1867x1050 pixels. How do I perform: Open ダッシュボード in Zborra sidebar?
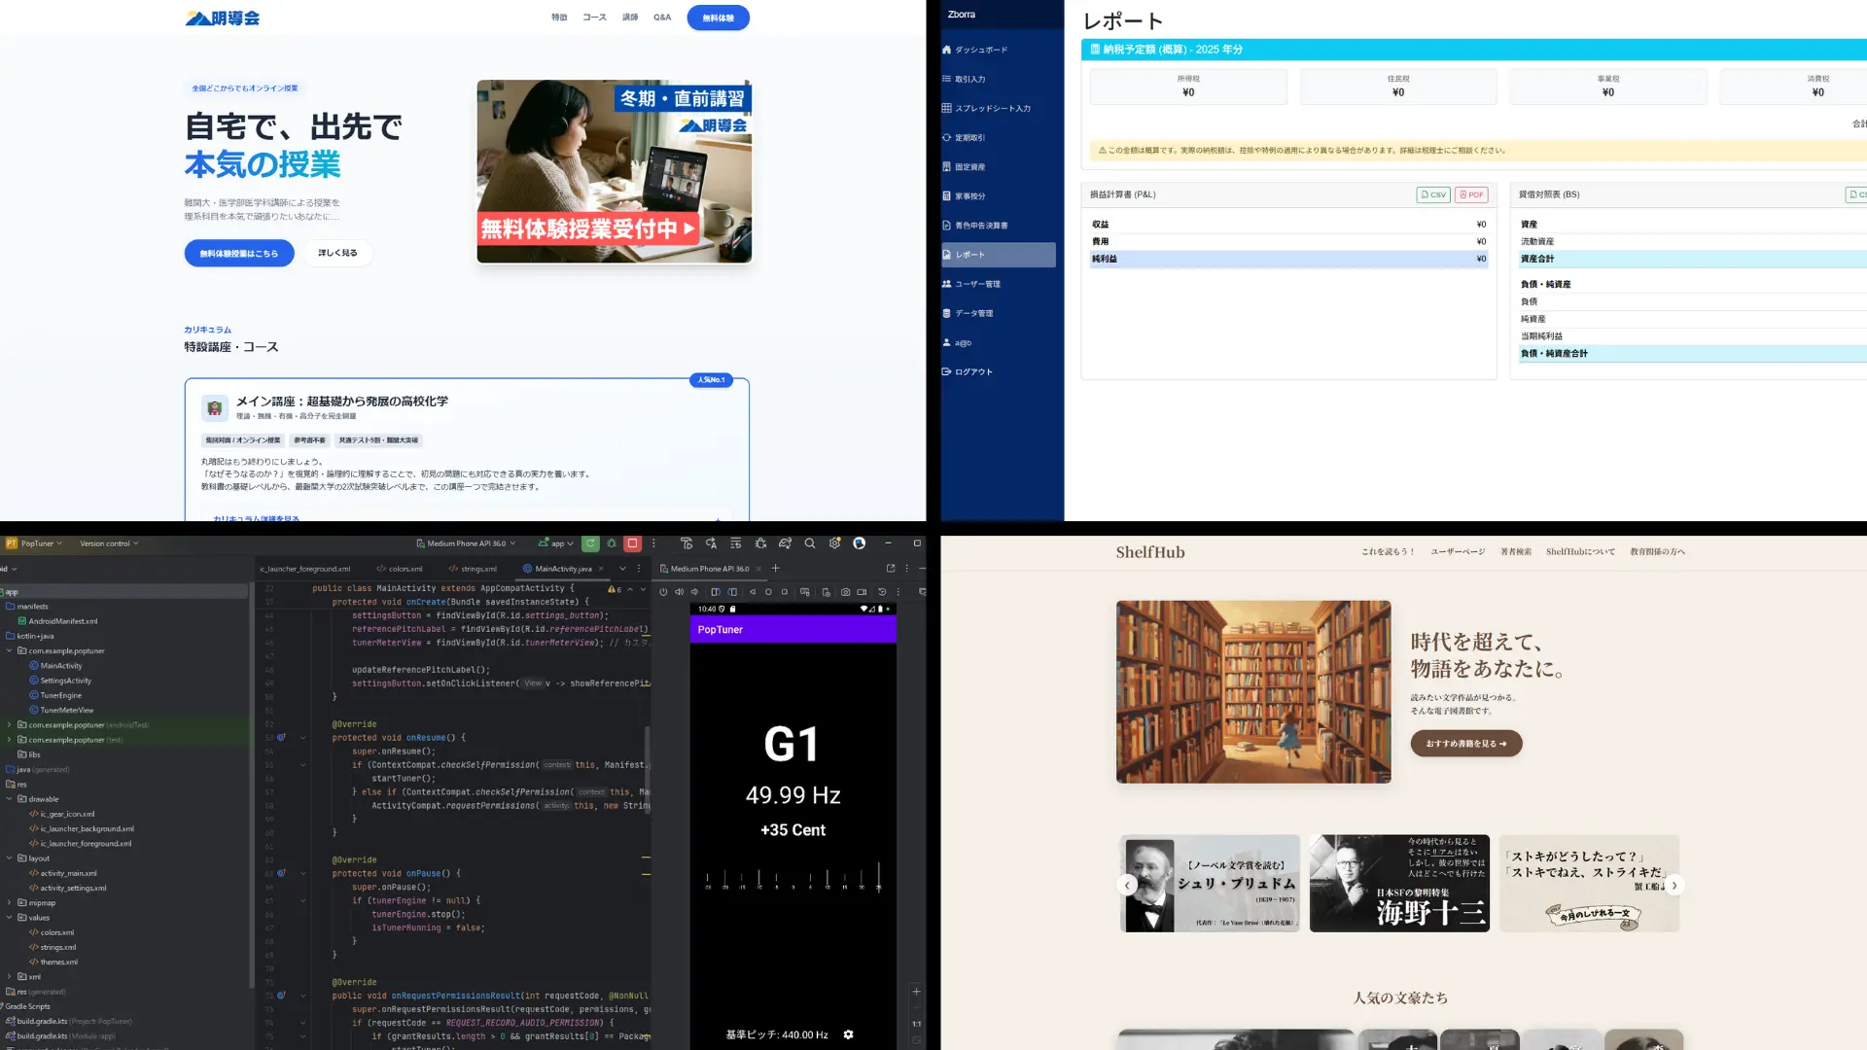tap(980, 50)
